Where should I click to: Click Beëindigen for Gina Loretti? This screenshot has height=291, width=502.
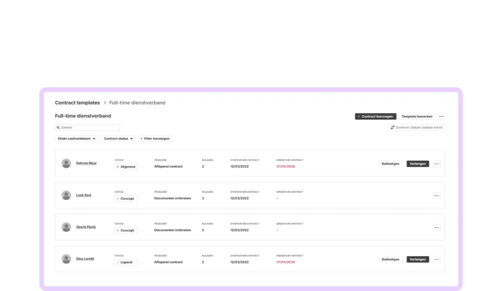390,260
